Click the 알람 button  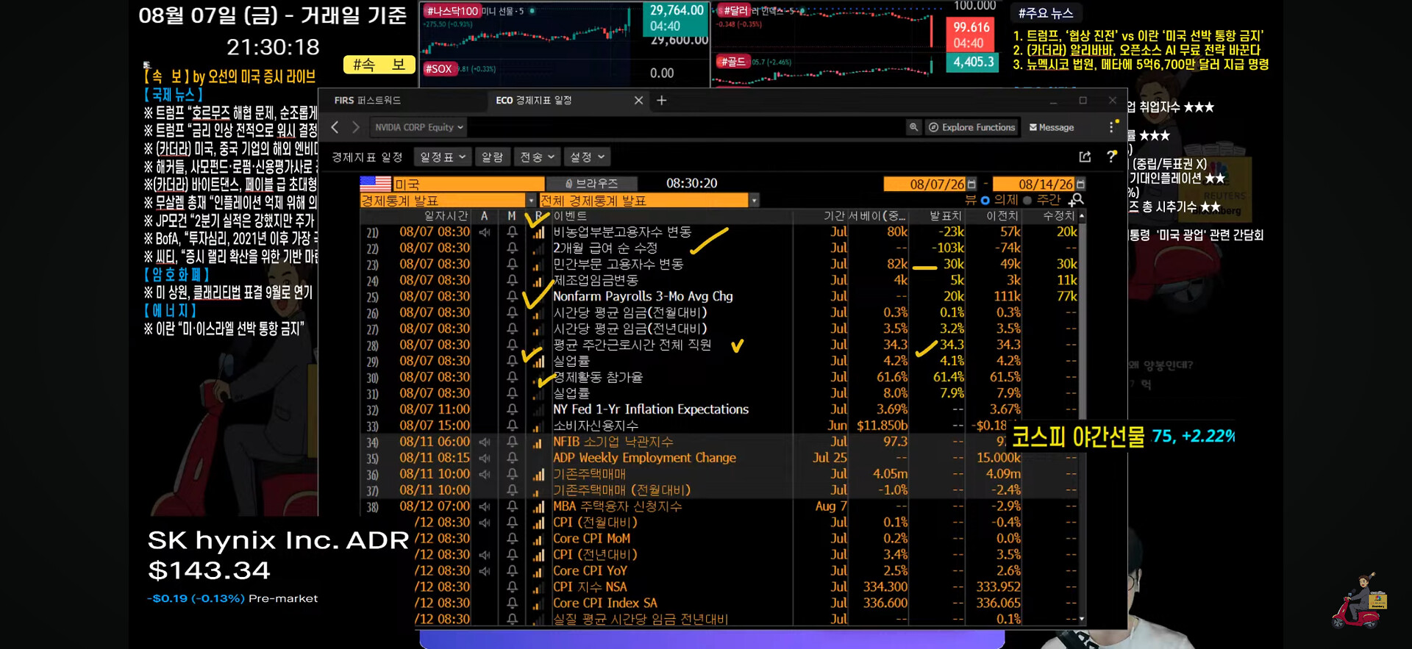tap(492, 157)
